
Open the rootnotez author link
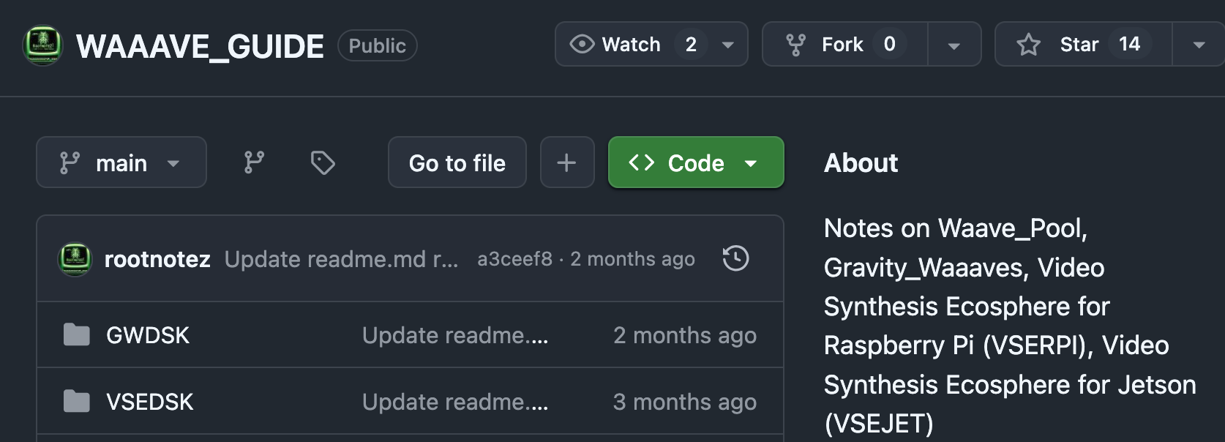157,259
